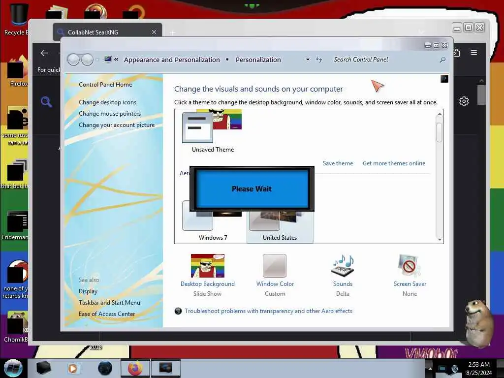504x378 pixels.
Task: Open the address bar history dropdown arrow
Action: pyautogui.click(x=308, y=60)
